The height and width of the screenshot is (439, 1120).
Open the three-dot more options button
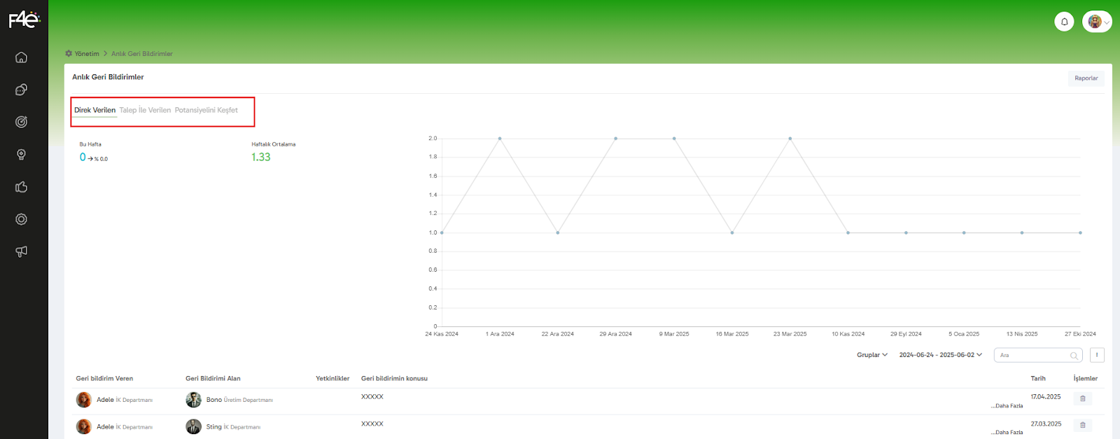point(1097,355)
